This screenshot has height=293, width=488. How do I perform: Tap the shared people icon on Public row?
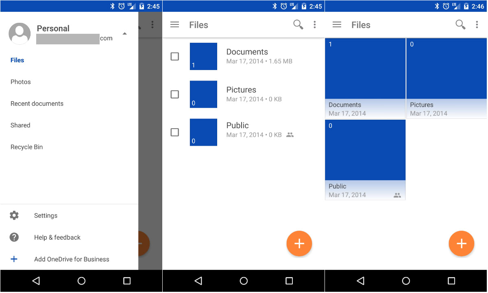(290, 135)
